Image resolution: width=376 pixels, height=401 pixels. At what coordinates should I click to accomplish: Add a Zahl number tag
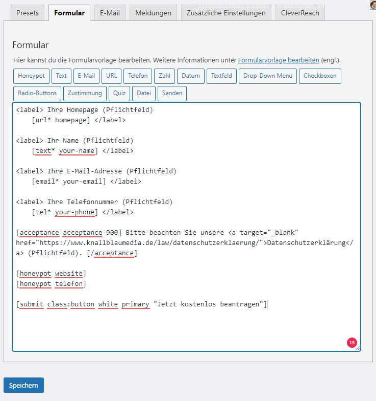[x=164, y=76]
